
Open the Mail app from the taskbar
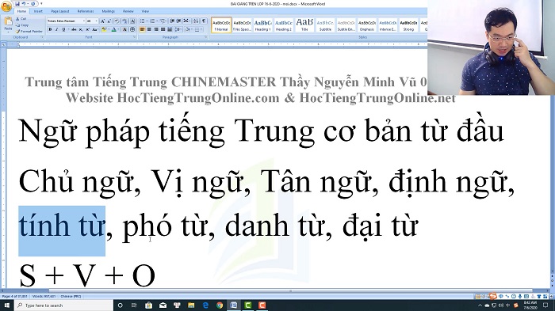(x=163, y=305)
